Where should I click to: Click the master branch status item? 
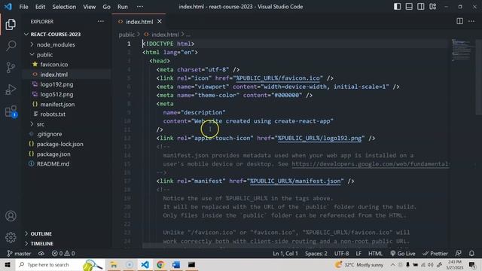pyautogui.click(x=19, y=254)
